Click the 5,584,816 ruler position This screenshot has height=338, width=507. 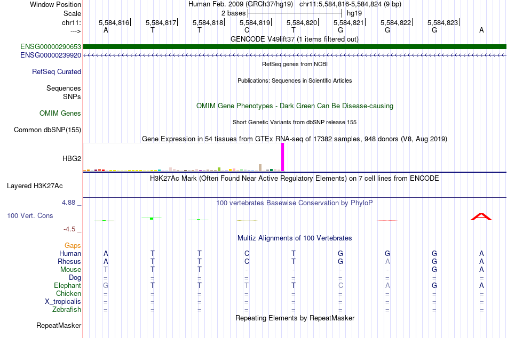(x=114, y=22)
